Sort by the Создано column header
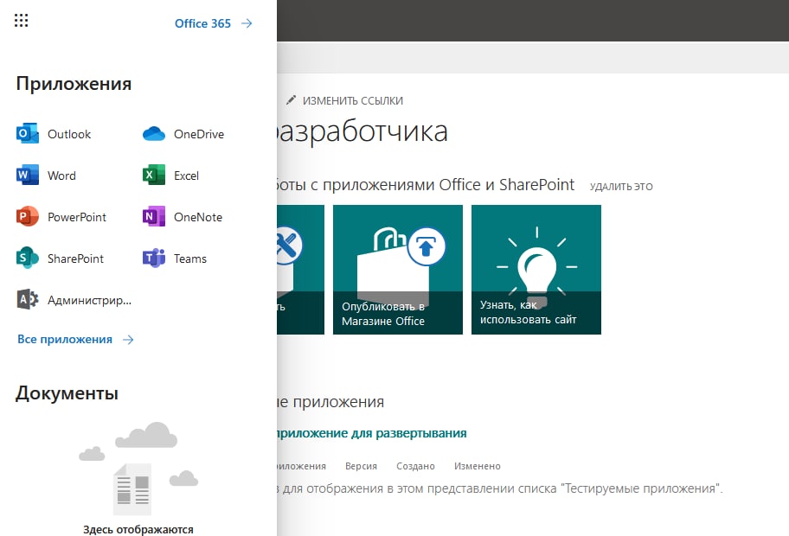Screen dimensions: 789x536 click(x=415, y=466)
